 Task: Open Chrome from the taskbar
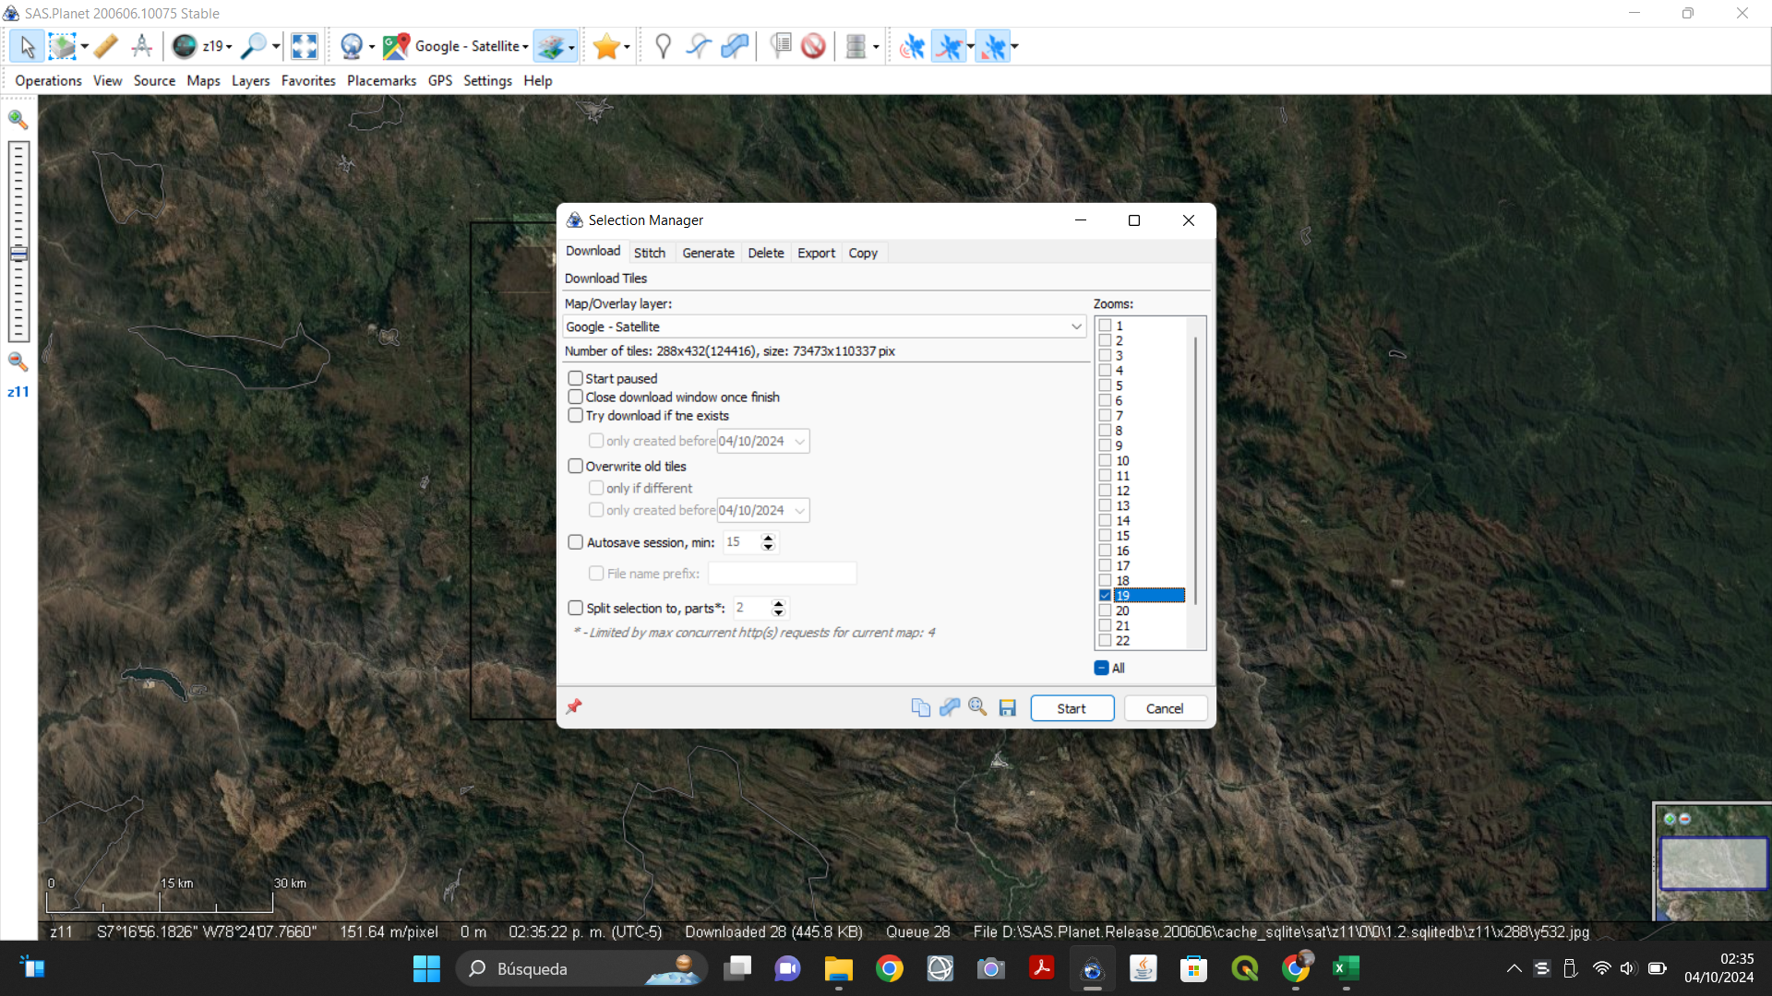[x=889, y=968]
